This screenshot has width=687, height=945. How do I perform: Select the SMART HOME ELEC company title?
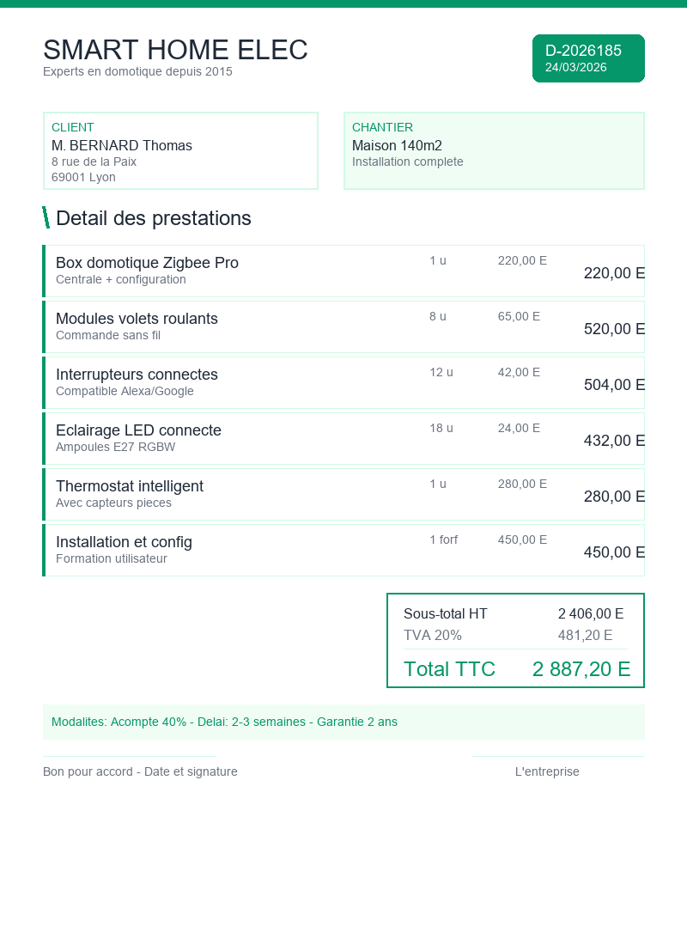tap(175, 51)
